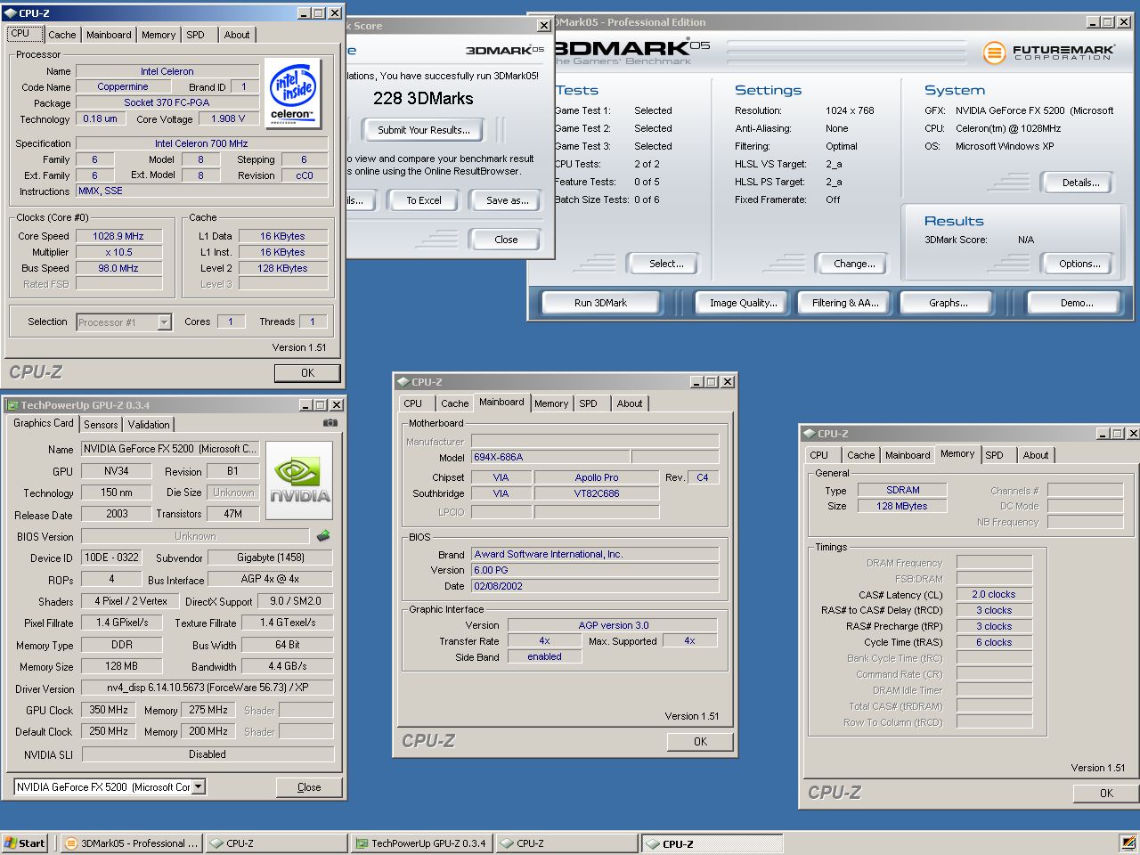Open About tab in top-left CPU-Z window
This screenshot has height=855, width=1140.
(237, 35)
